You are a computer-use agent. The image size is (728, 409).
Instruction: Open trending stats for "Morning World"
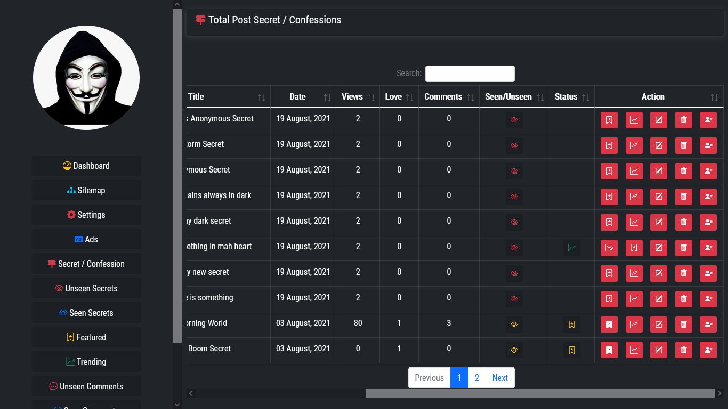click(x=634, y=324)
